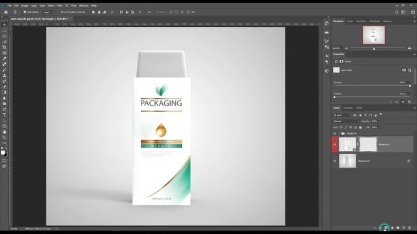The image size is (417, 234).
Task: Select vector mask button in Properties
Action: (x=410, y=70)
